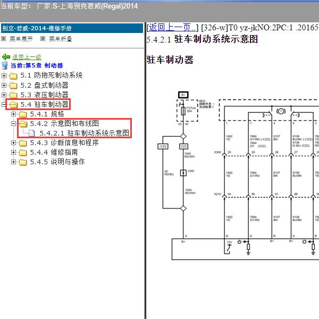This screenshot has width=319, height=319.
Task: Click the folder icon for 5.4.3 诊断信息和程序
Action: pos(23,143)
